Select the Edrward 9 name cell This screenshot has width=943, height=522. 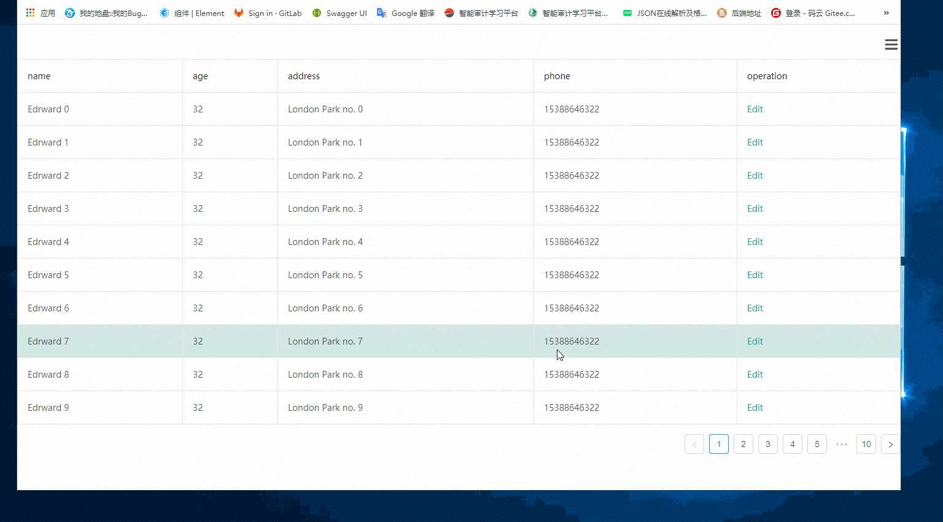coord(100,408)
